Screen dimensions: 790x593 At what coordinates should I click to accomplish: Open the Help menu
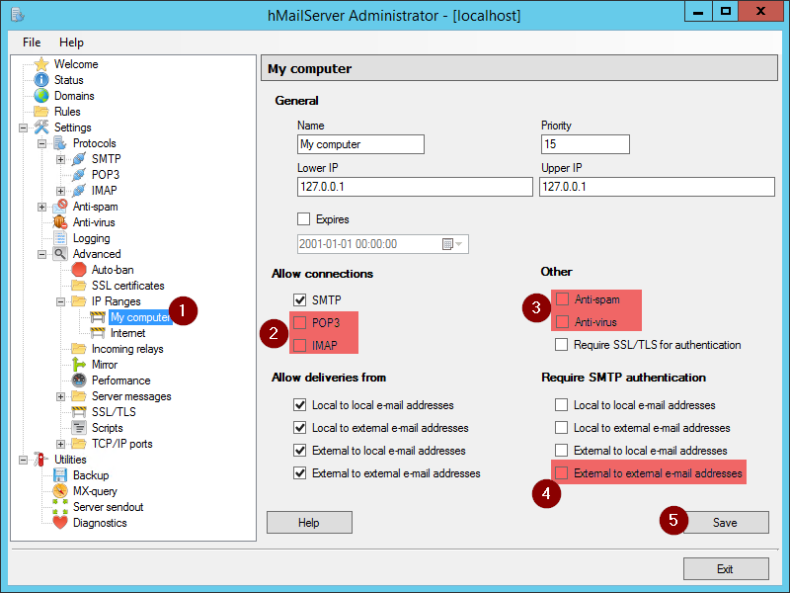[71, 42]
